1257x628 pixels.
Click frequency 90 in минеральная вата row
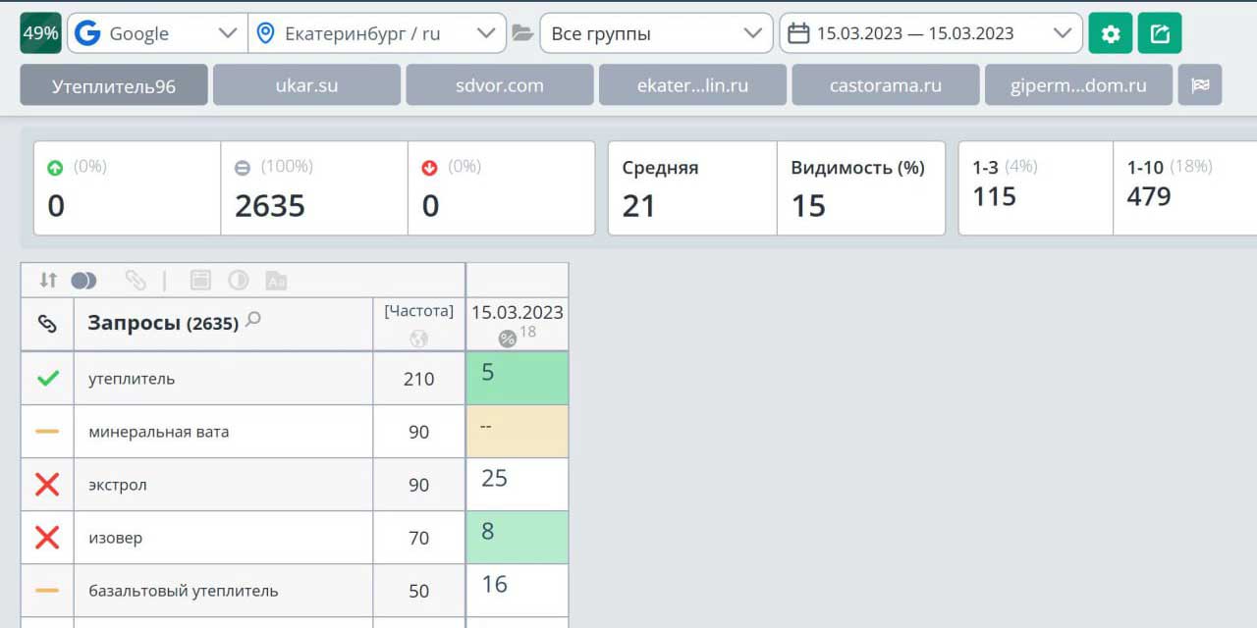[x=419, y=432]
